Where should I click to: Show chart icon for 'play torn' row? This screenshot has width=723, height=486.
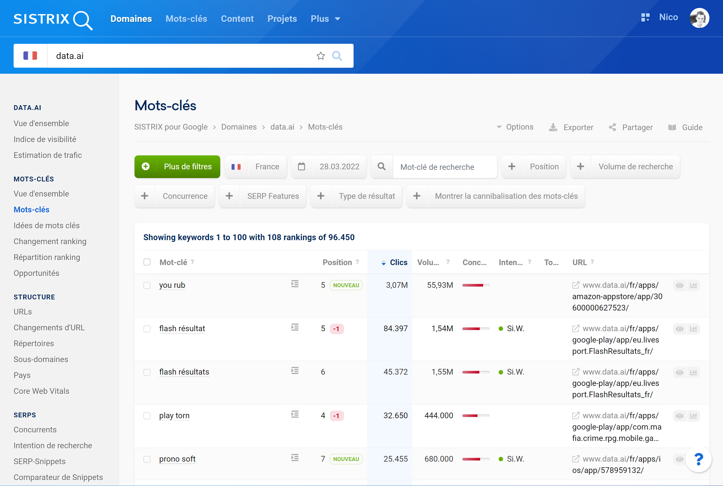point(694,416)
